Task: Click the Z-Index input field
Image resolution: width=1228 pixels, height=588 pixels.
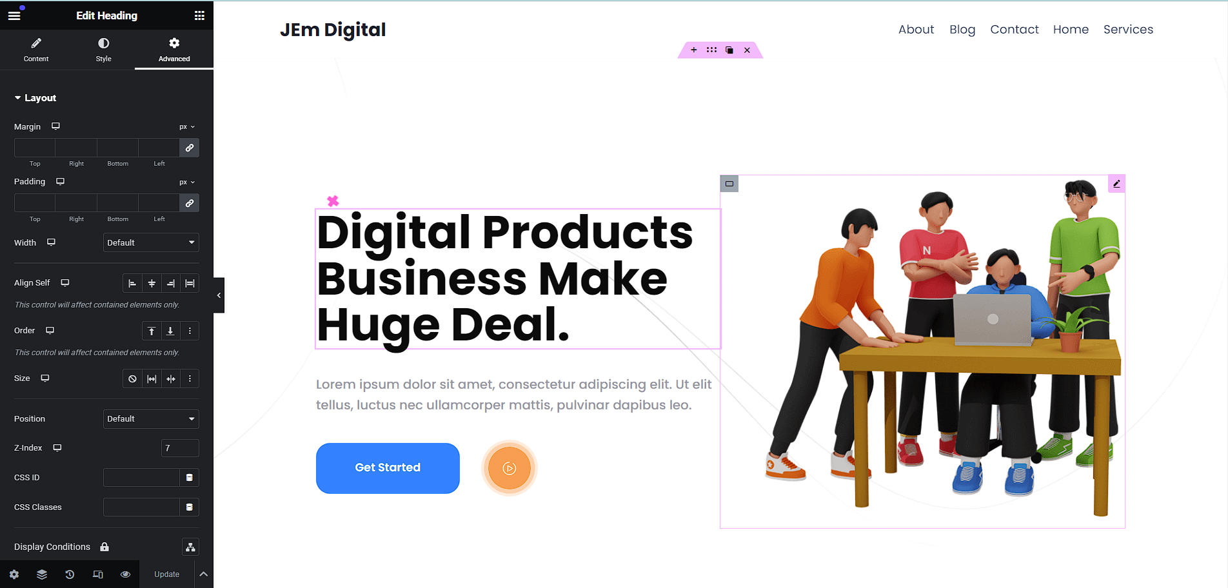Action: pos(180,448)
